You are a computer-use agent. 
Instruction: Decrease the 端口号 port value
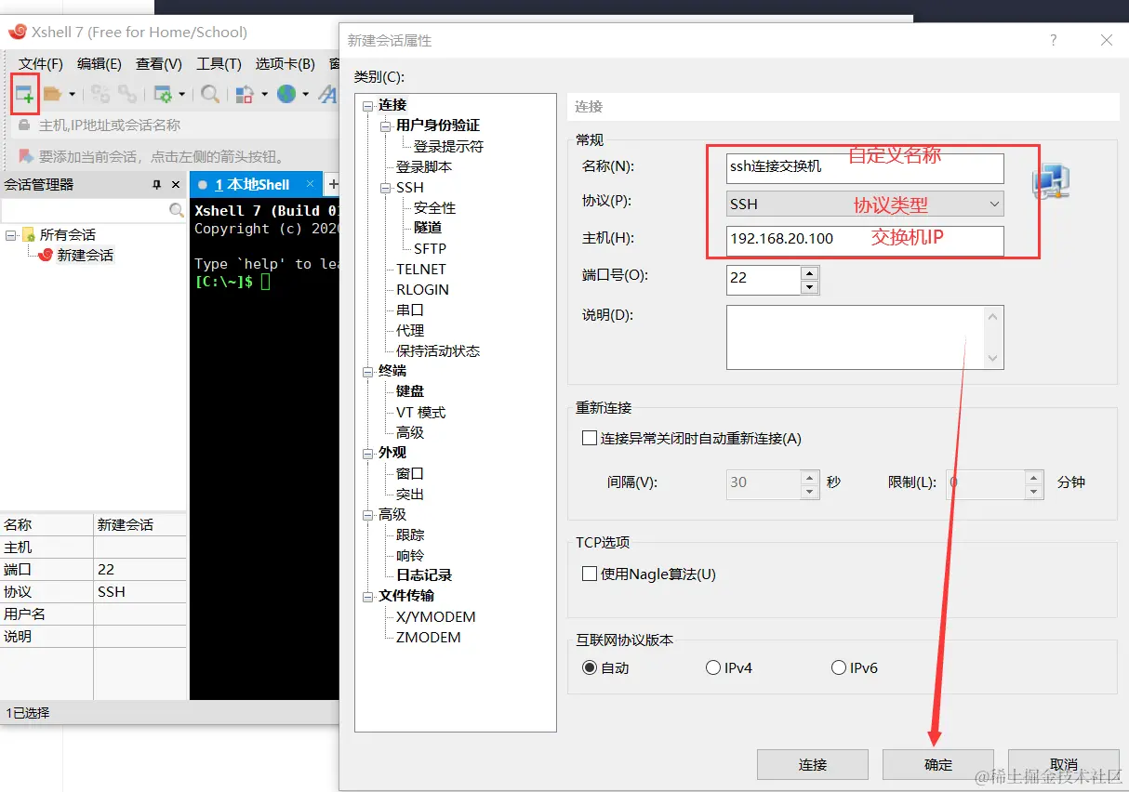(809, 287)
